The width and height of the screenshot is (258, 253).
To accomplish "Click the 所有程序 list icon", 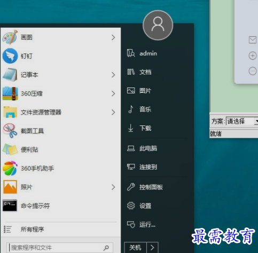I will point(7,230).
